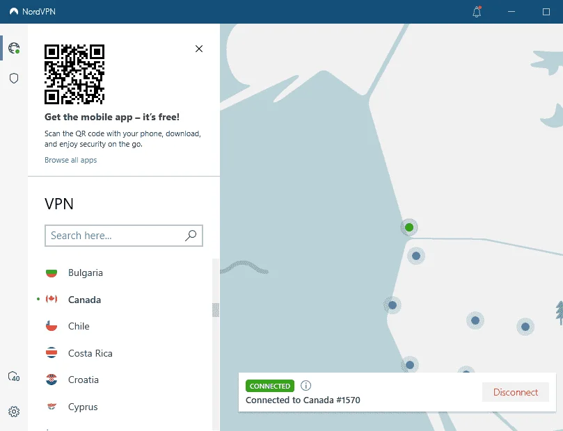563x431 pixels.
Task: Click the country list scrollbar thumb
Action: click(216, 310)
